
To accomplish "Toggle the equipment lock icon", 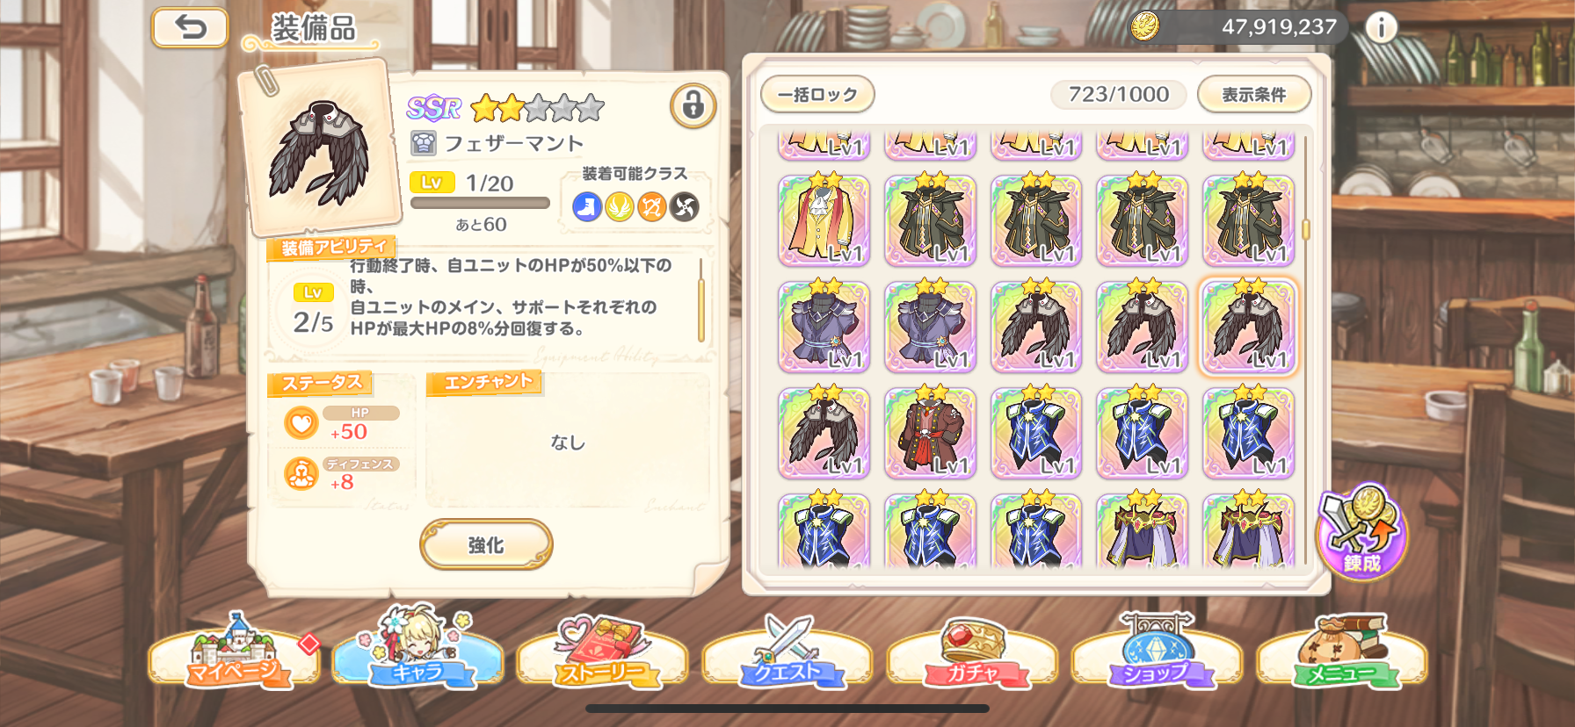I will pos(693,106).
